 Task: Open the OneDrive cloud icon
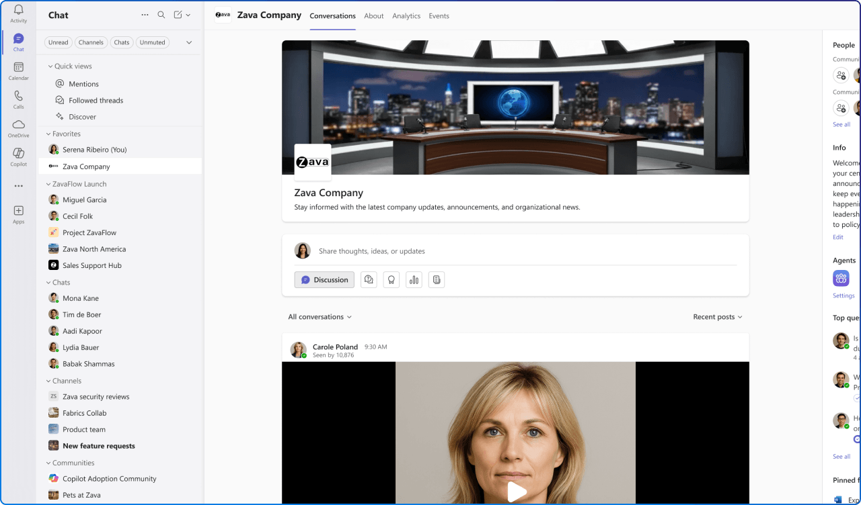pos(18,128)
